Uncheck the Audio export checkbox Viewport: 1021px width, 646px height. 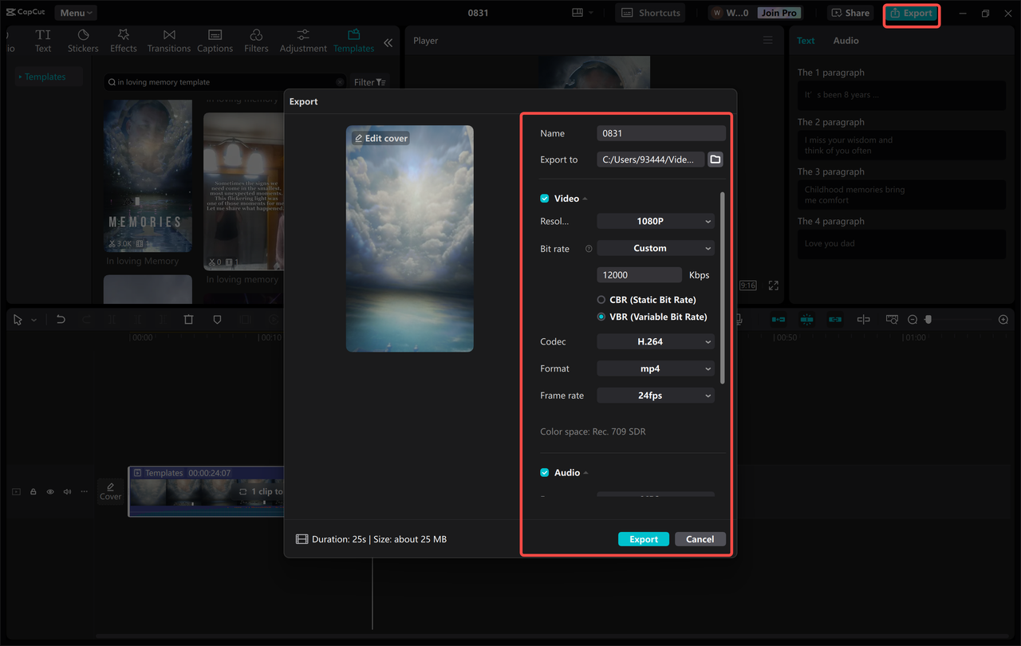pyautogui.click(x=544, y=472)
